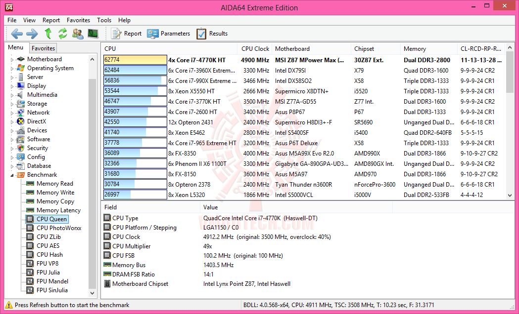The width and height of the screenshot is (519, 314).
Task: Select the CPU PhotoWorxx chip icon
Action: [30, 228]
